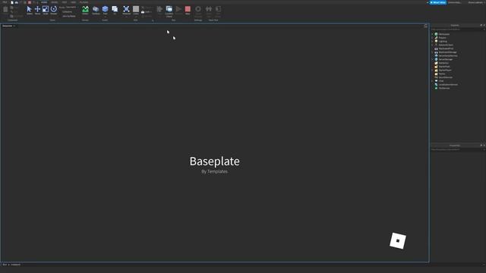Viewport: 486px width, 273px height.
Task: Click the LocalizationService icon
Action: 436,84
